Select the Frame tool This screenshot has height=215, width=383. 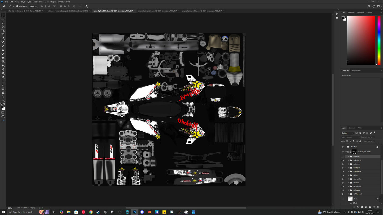[3, 34]
